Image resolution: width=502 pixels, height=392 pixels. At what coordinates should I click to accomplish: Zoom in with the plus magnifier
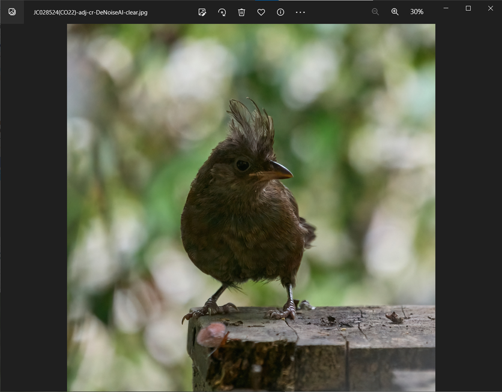click(395, 12)
